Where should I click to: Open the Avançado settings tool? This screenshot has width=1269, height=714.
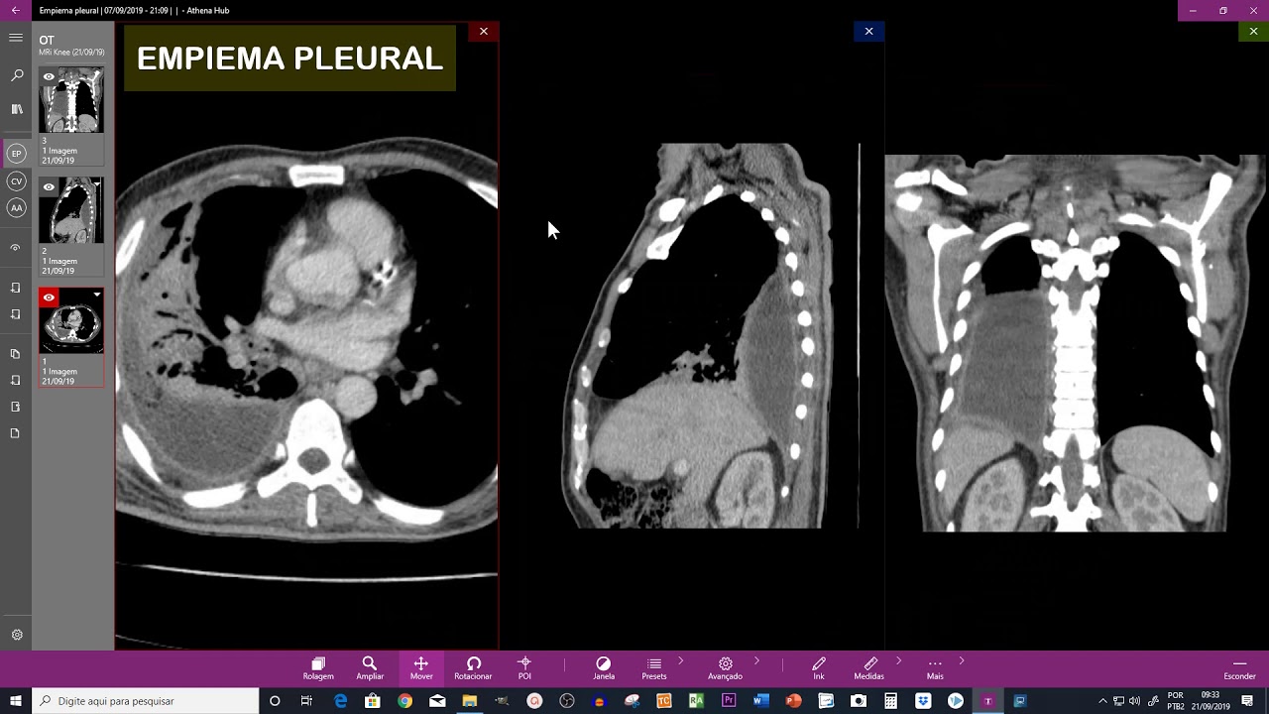(725, 667)
